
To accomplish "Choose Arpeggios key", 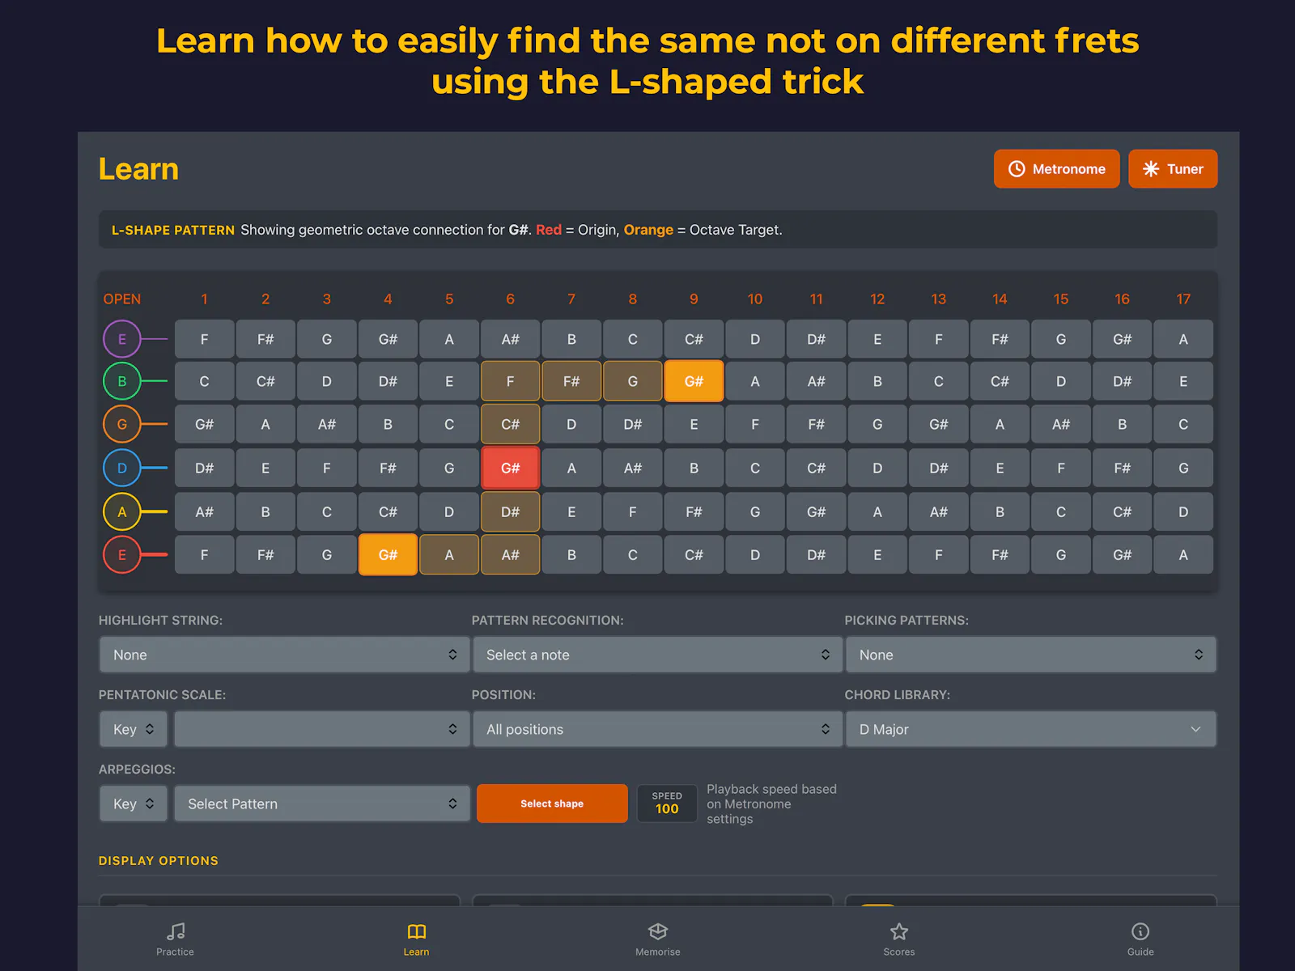I will (x=134, y=804).
